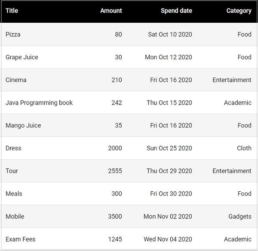Select the date Wed Nov 04 2020

click(168, 239)
